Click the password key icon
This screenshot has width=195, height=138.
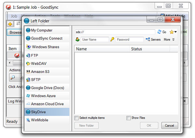pos(112,39)
